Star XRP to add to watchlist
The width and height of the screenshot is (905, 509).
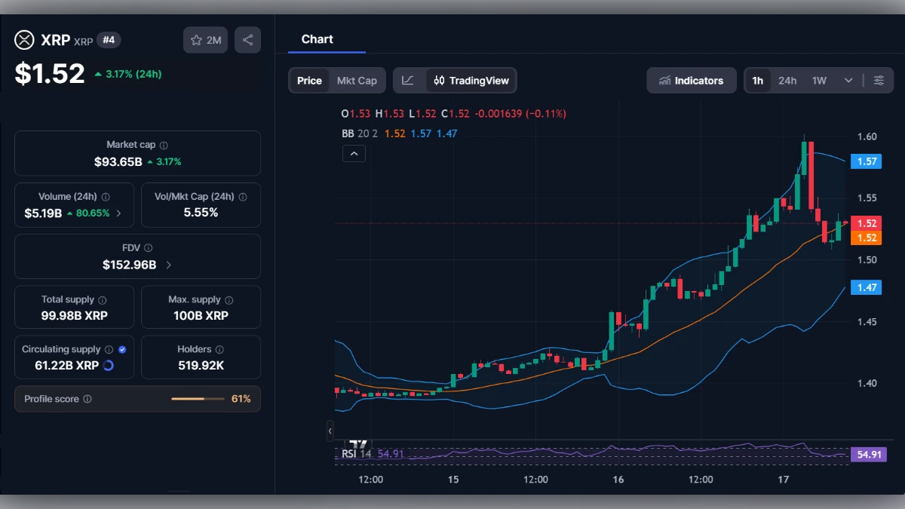coord(205,40)
